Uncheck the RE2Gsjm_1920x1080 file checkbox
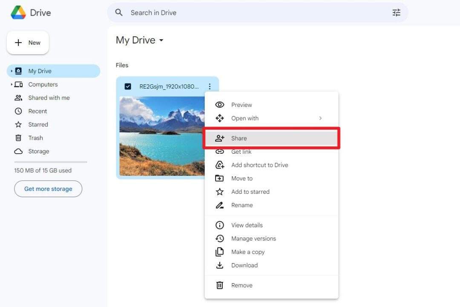Image resolution: width=460 pixels, height=307 pixels. (128, 86)
